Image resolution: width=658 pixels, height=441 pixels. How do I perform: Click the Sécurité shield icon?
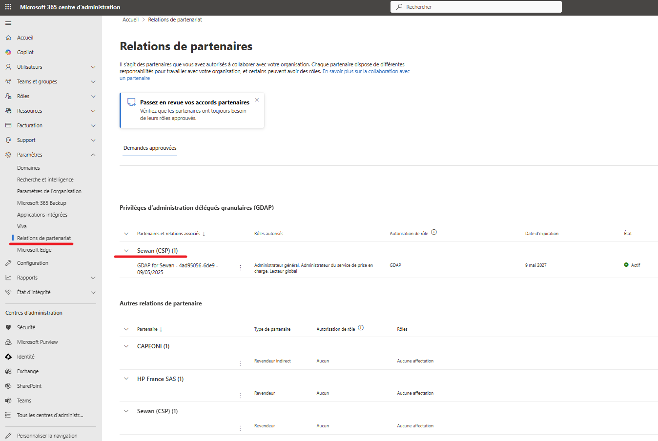(8, 327)
